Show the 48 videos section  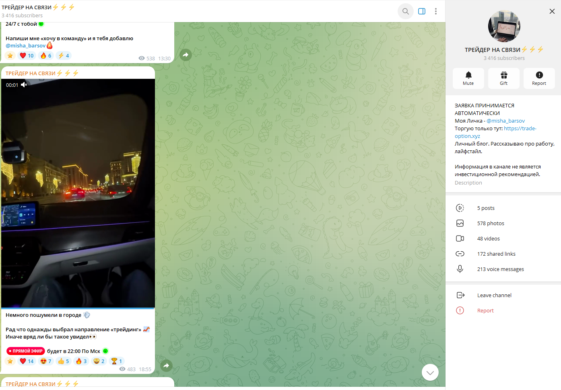pos(503,238)
